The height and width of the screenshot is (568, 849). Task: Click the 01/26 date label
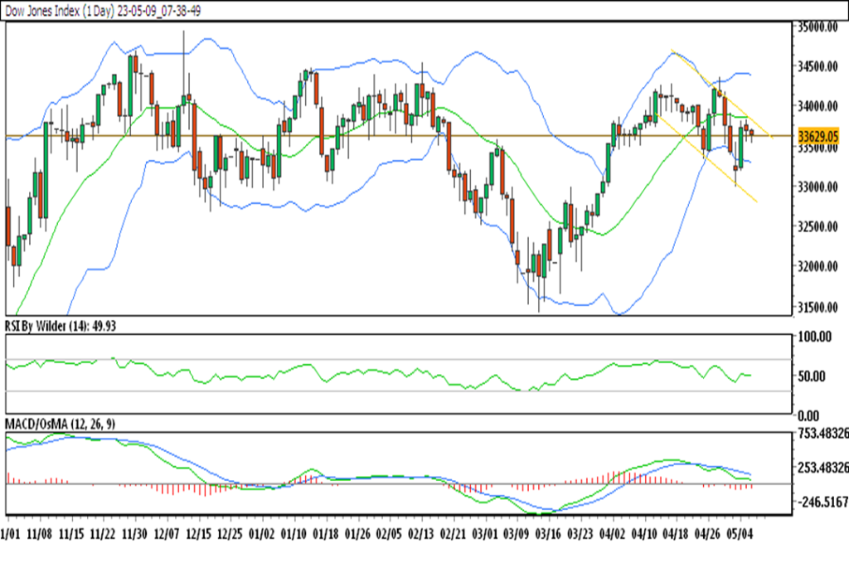357,535
